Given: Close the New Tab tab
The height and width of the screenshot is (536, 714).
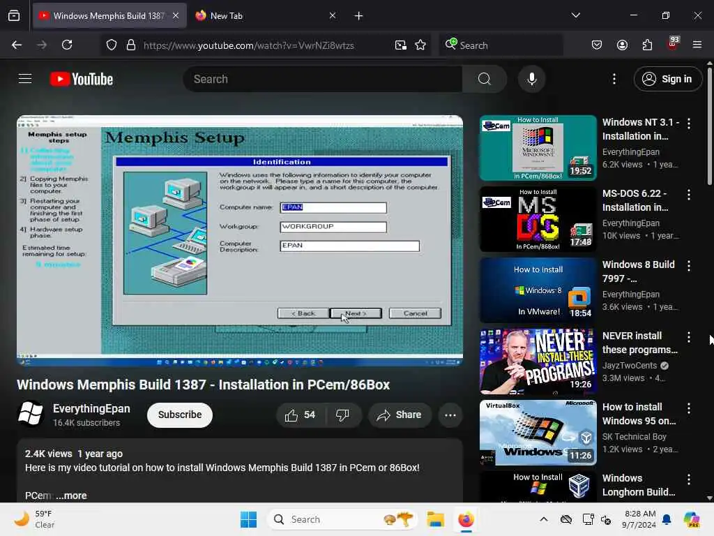Looking at the screenshot, I should pyautogui.click(x=333, y=15).
